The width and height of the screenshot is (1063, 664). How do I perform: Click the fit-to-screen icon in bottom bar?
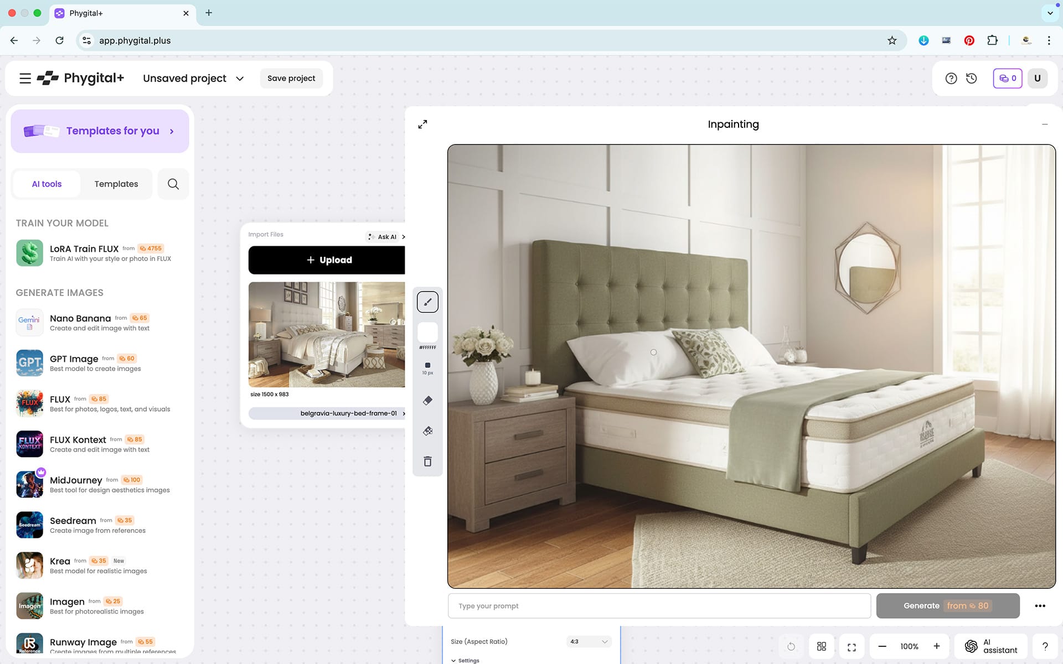coord(852,647)
